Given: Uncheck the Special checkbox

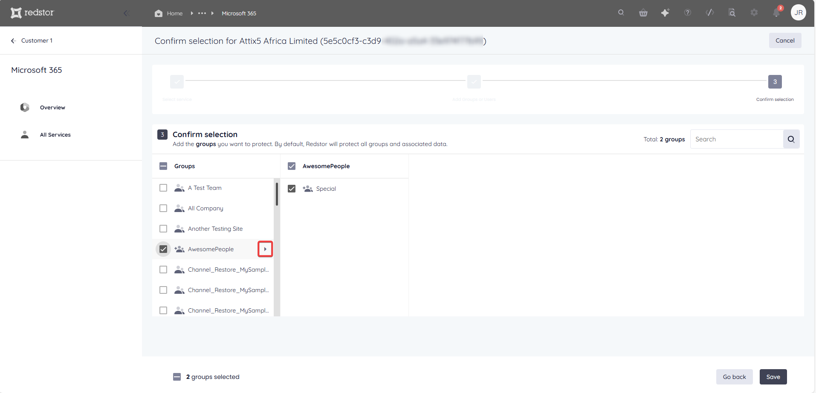Looking at the screenshot, I should pyautogui.click(x=292, y=189).
